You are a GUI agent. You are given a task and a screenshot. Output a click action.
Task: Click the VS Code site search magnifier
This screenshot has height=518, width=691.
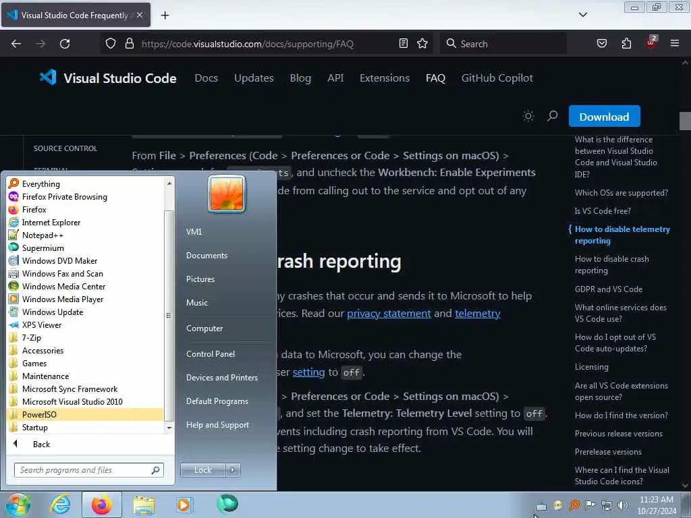pyautogui.click(x=552, y=116)
